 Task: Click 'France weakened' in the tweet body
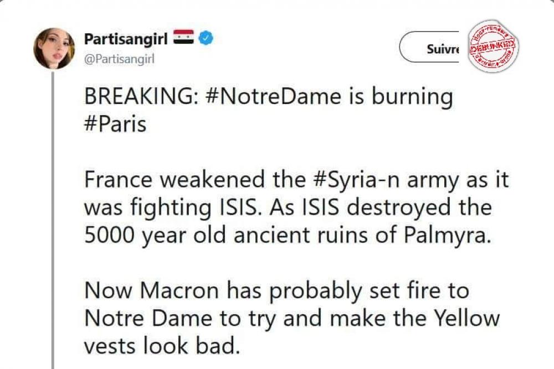pyautogui.click(x=174, y=180)
